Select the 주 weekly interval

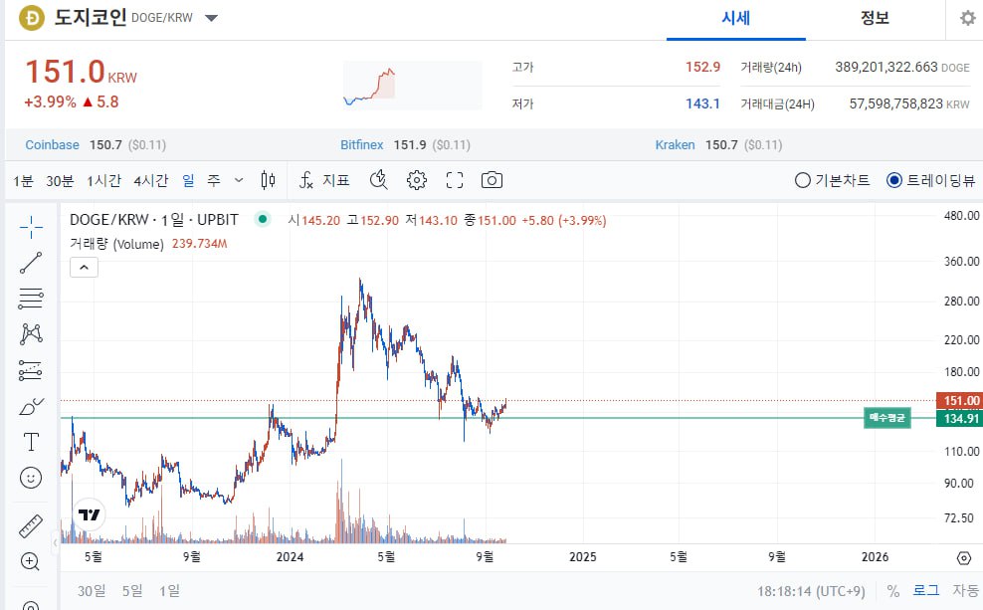pos(214,180)
